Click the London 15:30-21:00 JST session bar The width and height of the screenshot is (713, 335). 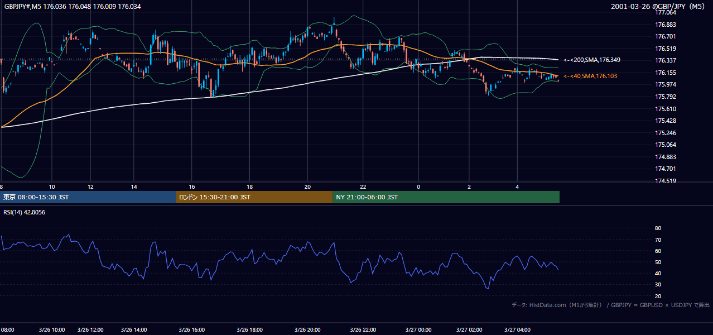click(254, 197)
